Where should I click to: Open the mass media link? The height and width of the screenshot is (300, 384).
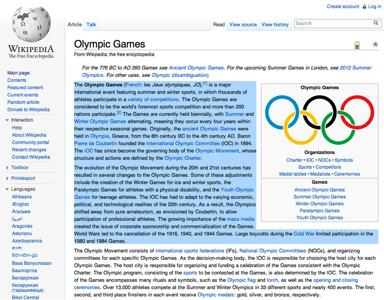tap(241, 219)
